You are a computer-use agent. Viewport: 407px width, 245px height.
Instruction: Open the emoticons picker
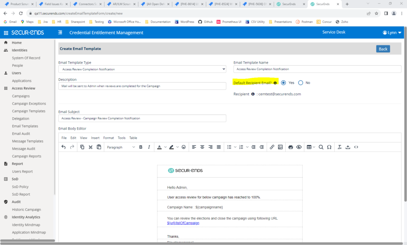point(184,147)
